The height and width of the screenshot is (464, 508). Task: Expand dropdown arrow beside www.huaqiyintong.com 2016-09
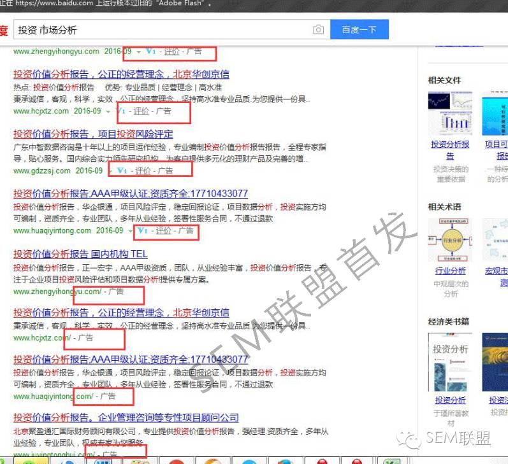pos(130,231)
